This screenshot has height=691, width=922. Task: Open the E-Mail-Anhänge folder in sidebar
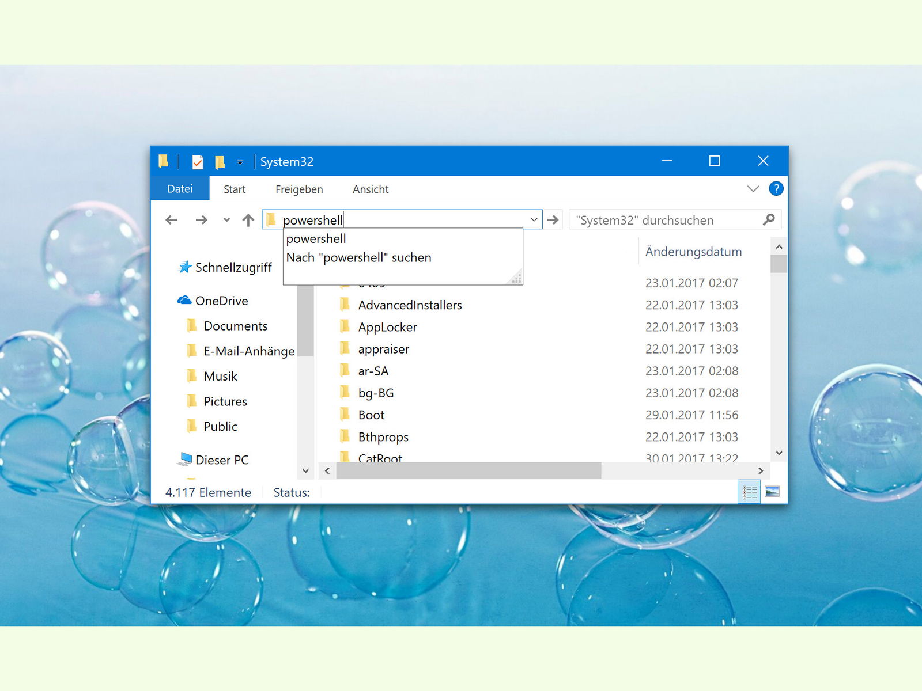click(249, 351)
